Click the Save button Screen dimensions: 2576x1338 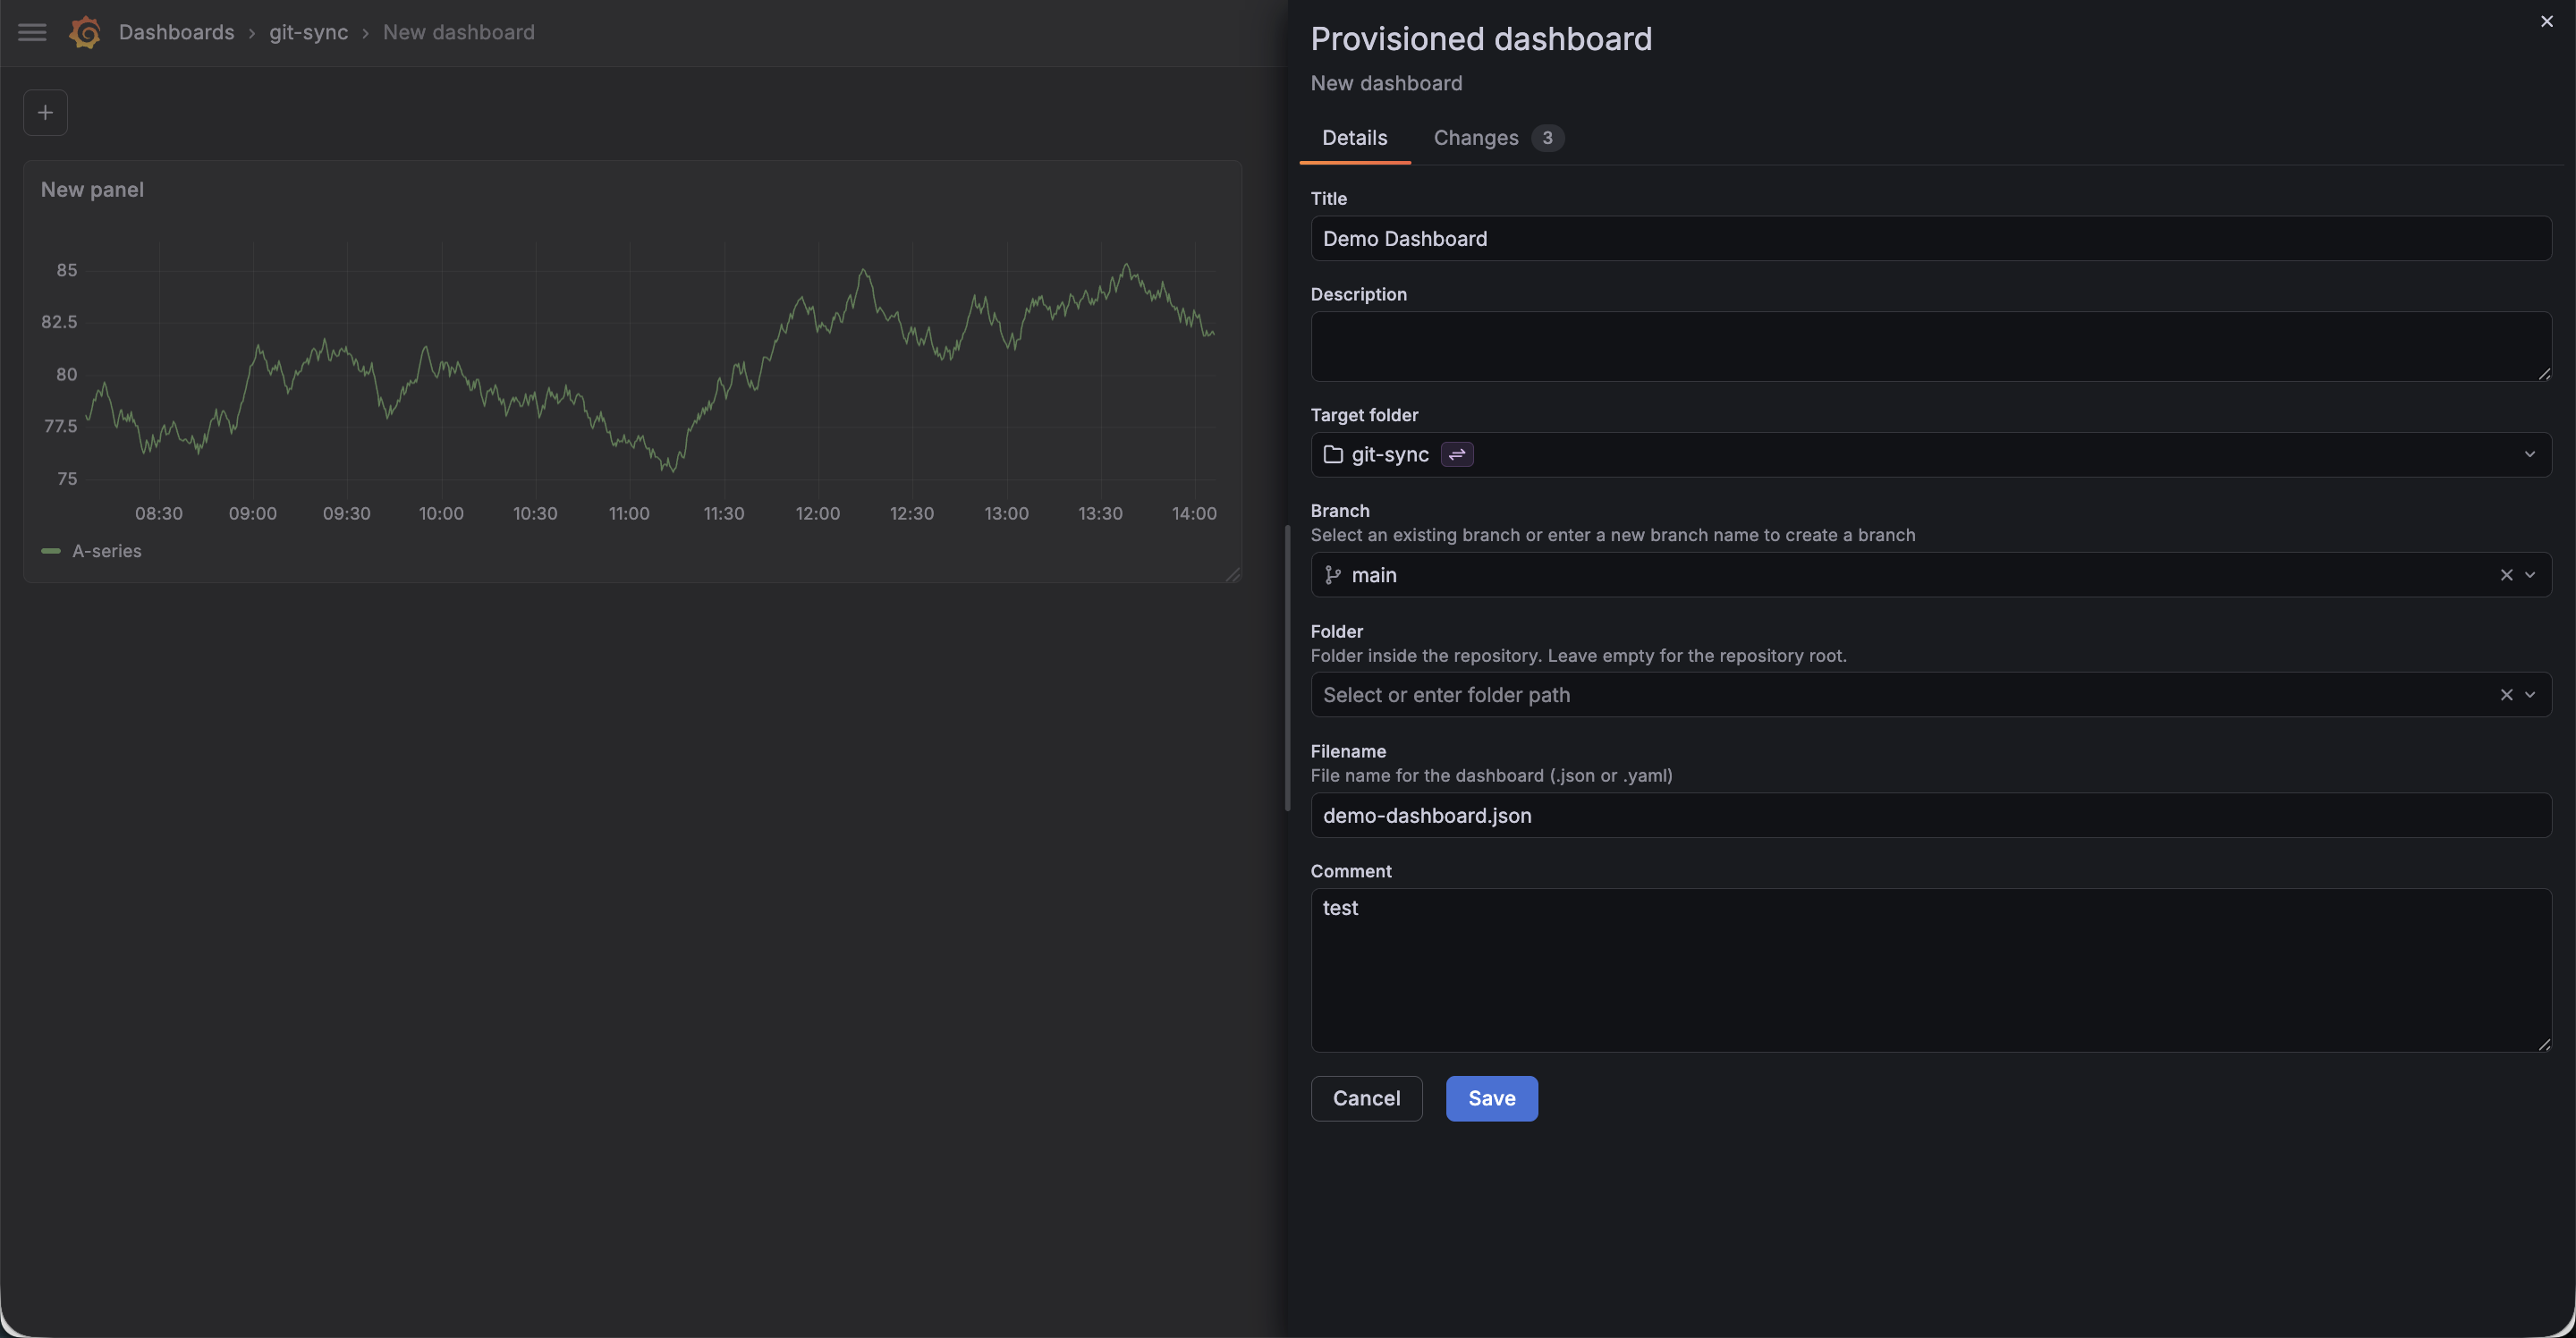click(x=1491, y=1098)
